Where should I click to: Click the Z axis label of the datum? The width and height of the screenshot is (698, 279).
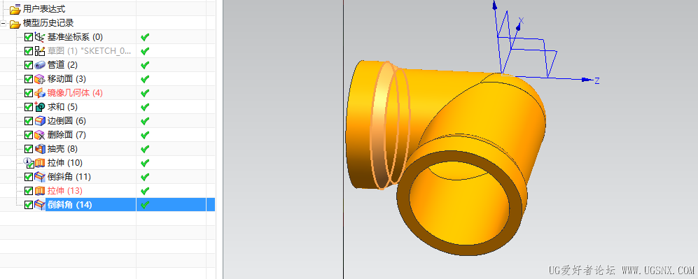(x=597, y=81)
